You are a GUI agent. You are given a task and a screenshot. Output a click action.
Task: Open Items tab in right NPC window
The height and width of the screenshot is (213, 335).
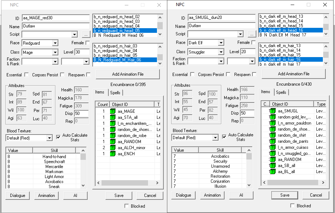266,92
